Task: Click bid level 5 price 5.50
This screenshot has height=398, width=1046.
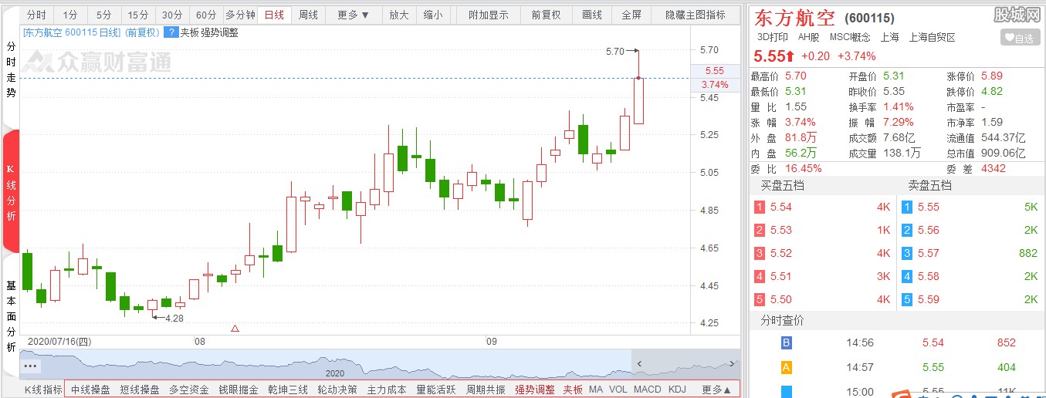Action: (781, 299)
